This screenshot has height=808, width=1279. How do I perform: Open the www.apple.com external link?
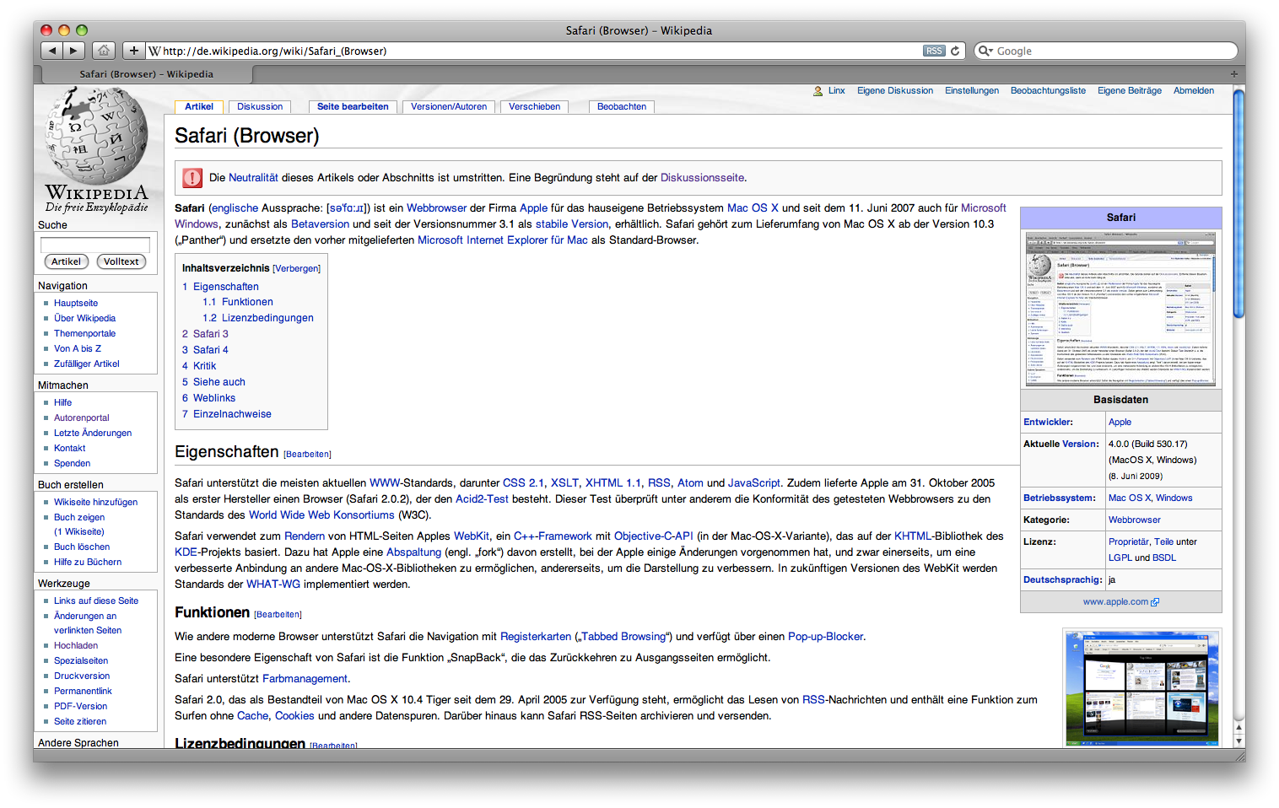1115,601
